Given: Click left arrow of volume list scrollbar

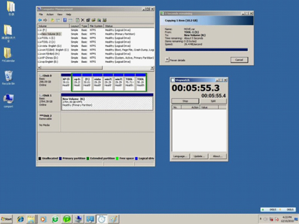Looking at the screenshot, I should pyautogui.click(x=39, y=67).
